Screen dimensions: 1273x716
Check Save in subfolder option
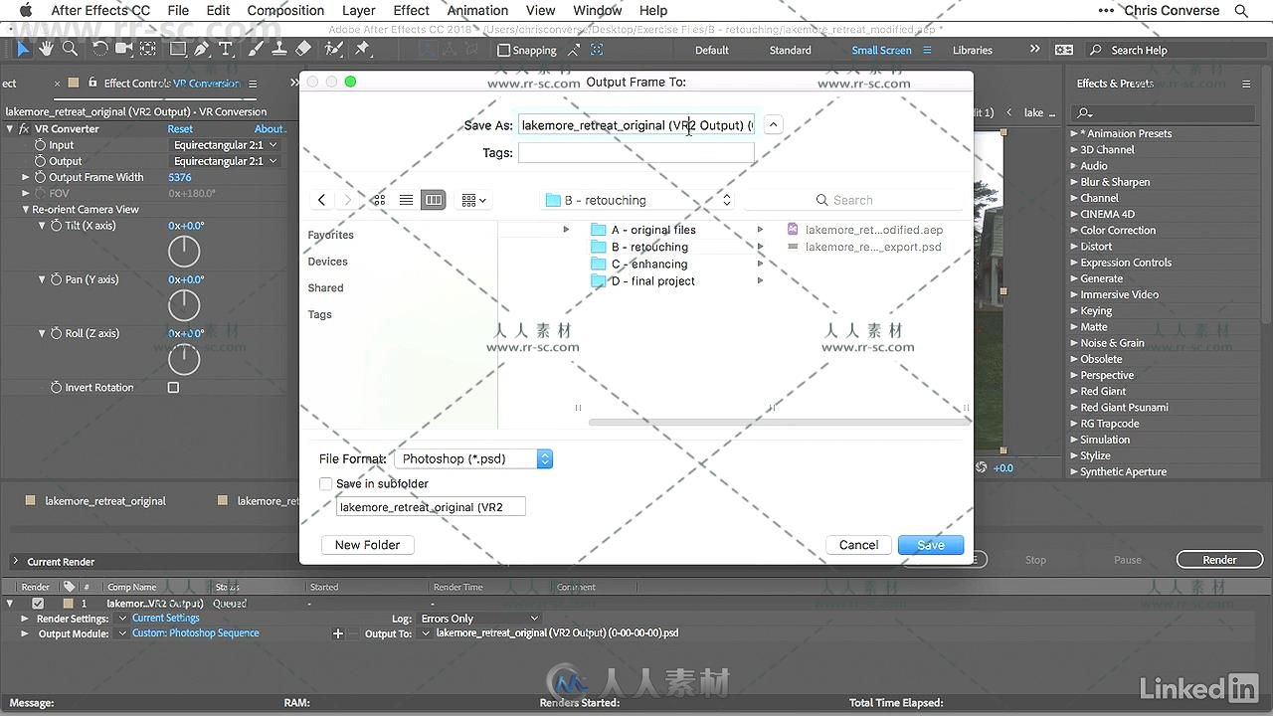click(325, 483)
